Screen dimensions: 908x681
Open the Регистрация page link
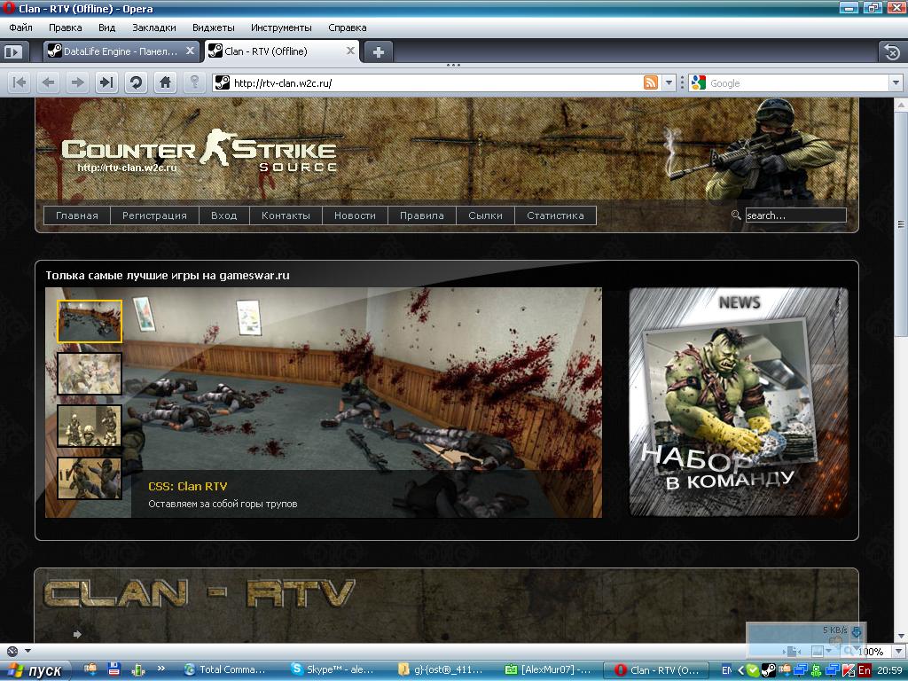point(154,215)
